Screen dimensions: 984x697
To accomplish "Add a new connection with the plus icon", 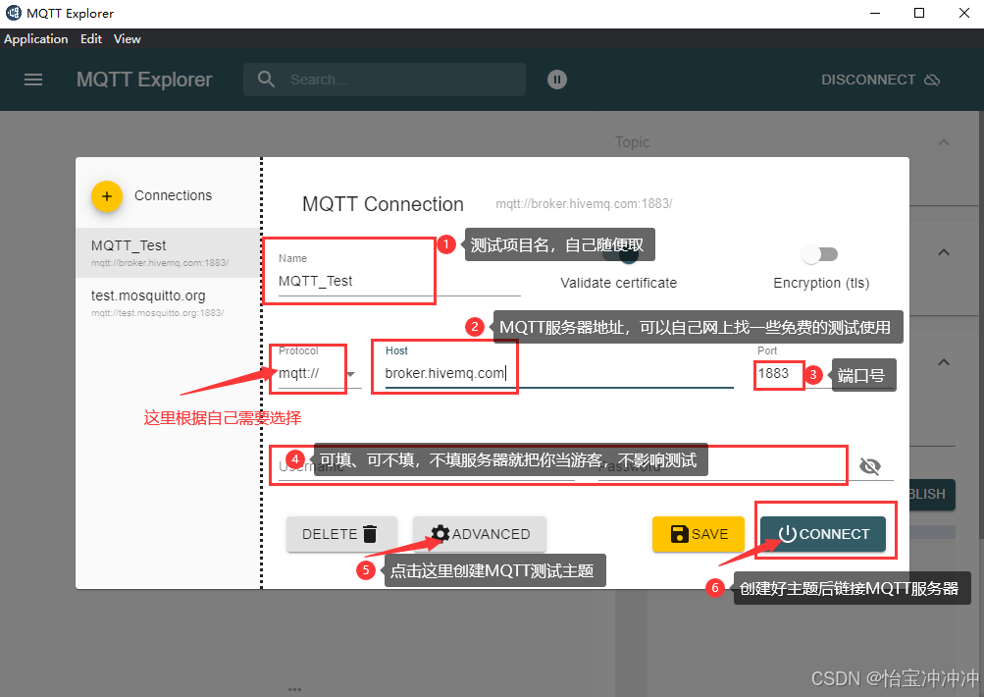I will [107, 196].
